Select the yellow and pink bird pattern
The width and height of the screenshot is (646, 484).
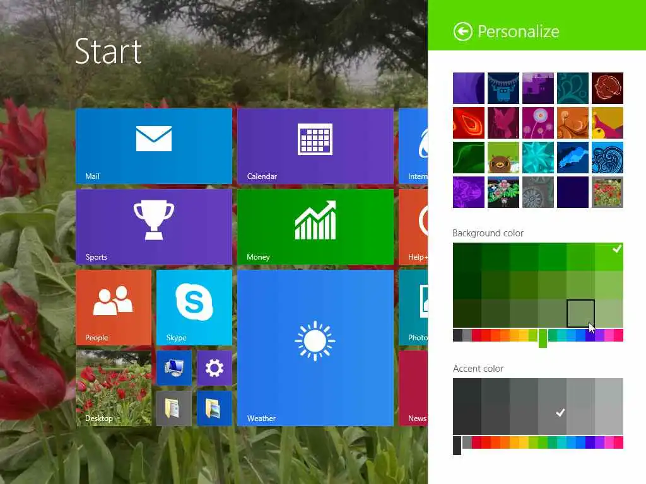pyautogui.click(x=608, y=123)
